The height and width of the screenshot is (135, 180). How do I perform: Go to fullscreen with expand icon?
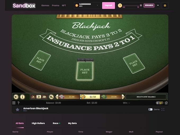[x=163, y=109]
